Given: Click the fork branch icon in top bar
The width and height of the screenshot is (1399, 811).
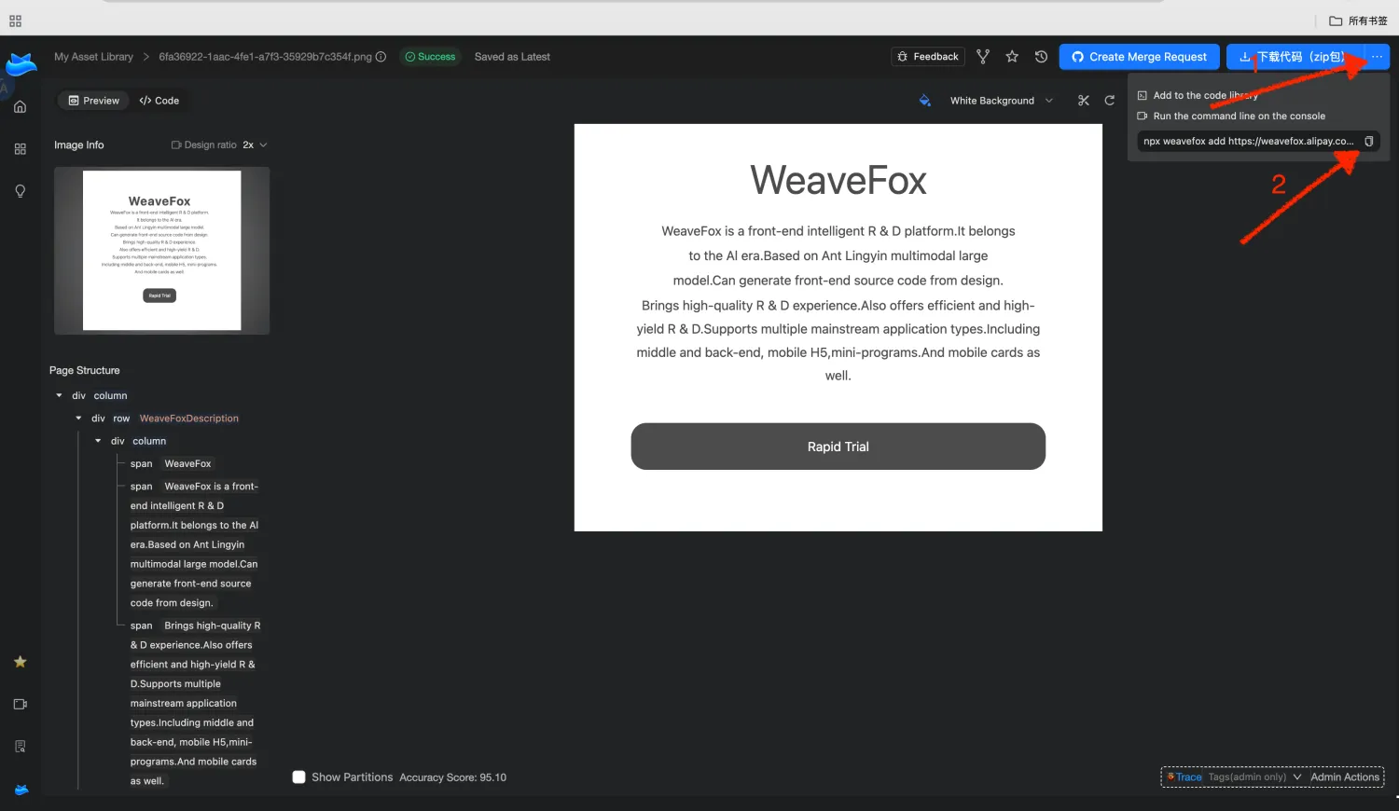Looking at the screenshot, I should click(x=982, y=57).
